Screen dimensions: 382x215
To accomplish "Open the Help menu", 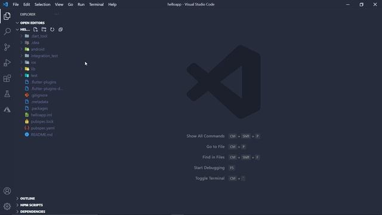I will point(112,4).
